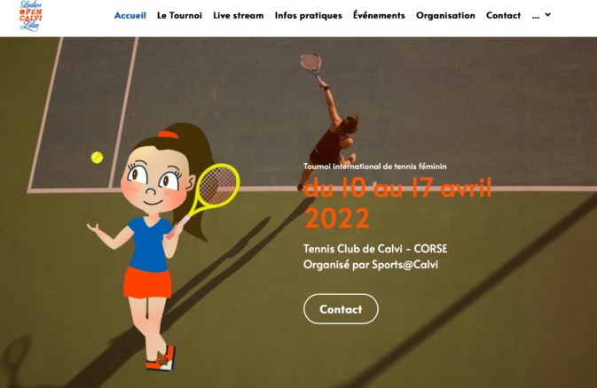The width and height of the screenshot is (597, 388).
Task: Click the mascot's orange sneaker
Action: tap(161, 359)
